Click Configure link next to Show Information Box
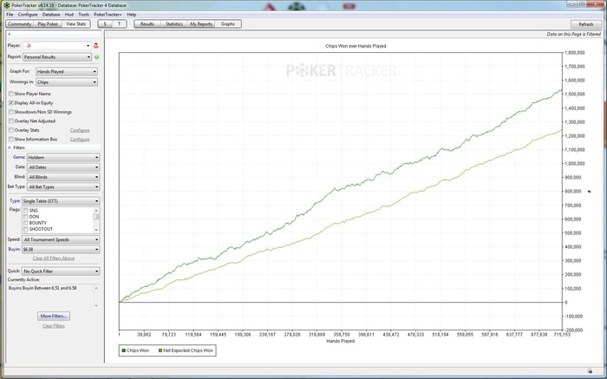The height and width of the screenshot is (379, 607). tap(80, 140)
